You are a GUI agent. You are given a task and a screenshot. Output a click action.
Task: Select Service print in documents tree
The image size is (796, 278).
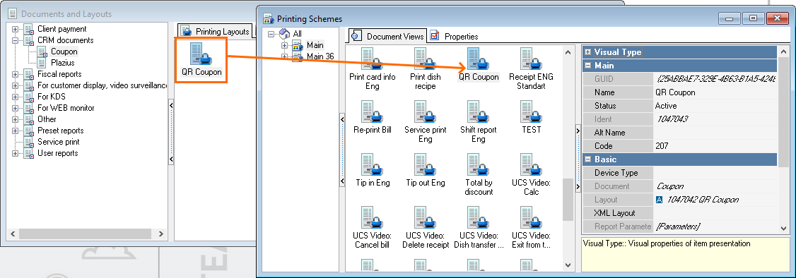coord(59,142)
